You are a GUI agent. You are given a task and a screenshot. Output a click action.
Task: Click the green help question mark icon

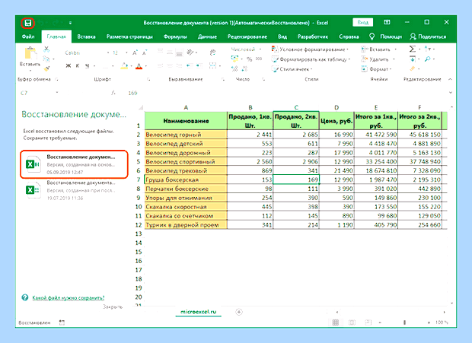(x=25, y=297)
